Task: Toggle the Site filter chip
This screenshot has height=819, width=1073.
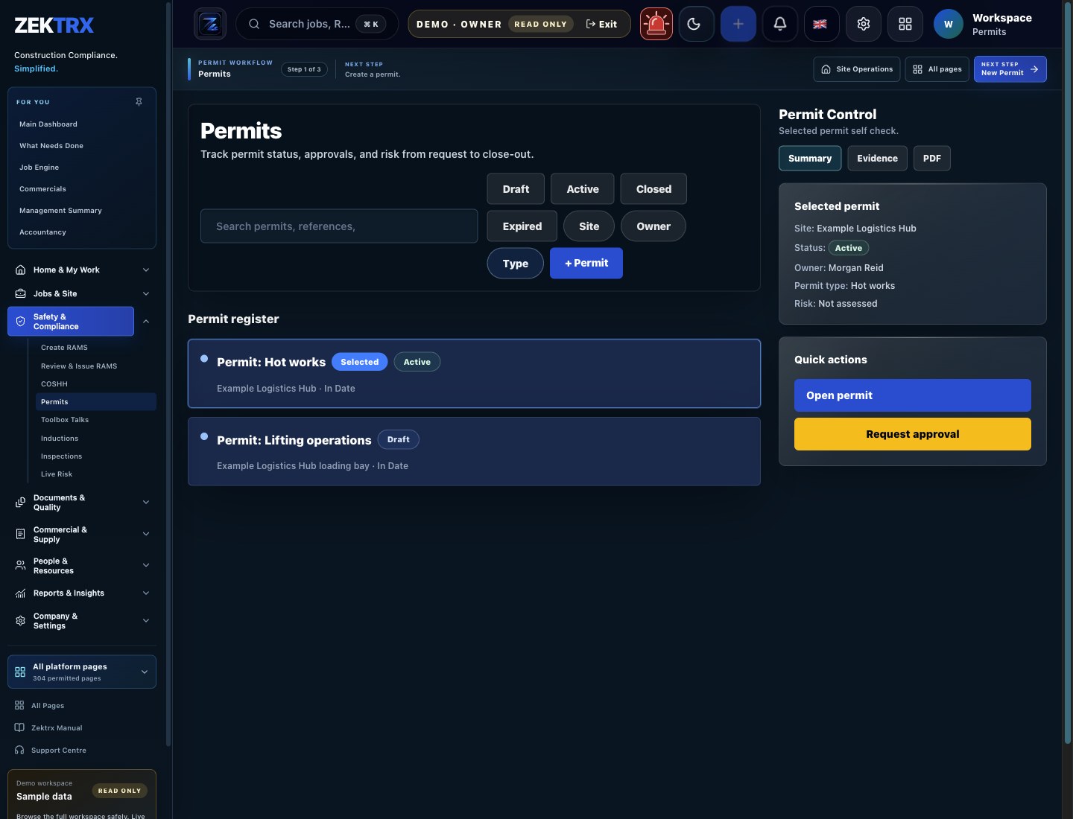Action: (x=589, y=226)
